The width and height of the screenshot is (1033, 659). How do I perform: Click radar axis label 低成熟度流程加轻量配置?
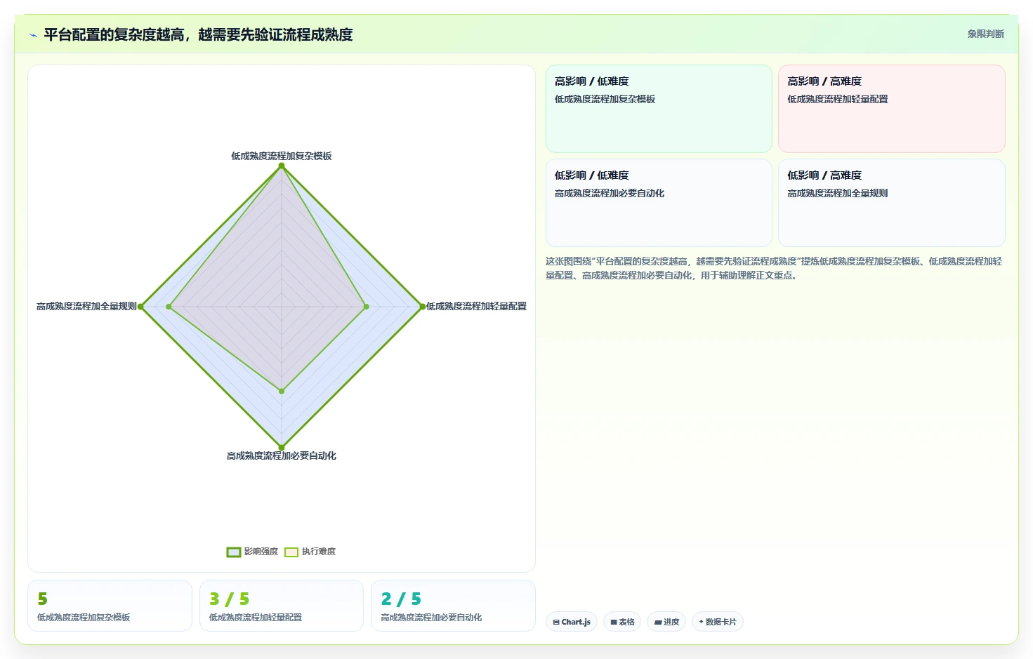pos(476,306)
